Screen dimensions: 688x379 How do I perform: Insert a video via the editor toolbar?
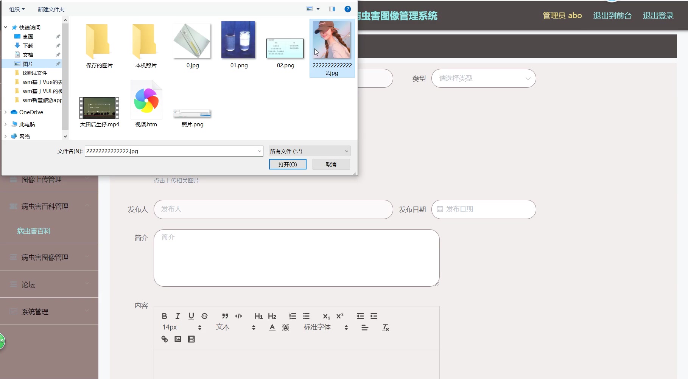191,339
